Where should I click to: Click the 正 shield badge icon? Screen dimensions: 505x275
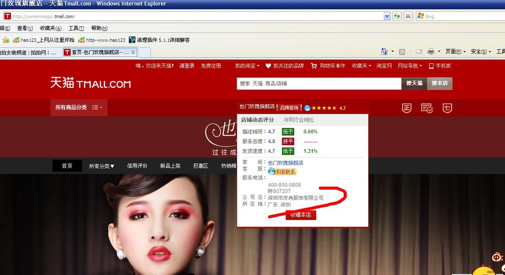click(406, 108)
